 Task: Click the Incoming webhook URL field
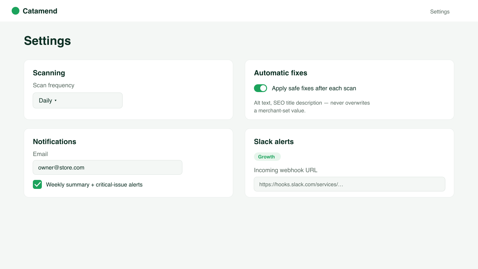(x=350, y=184)
